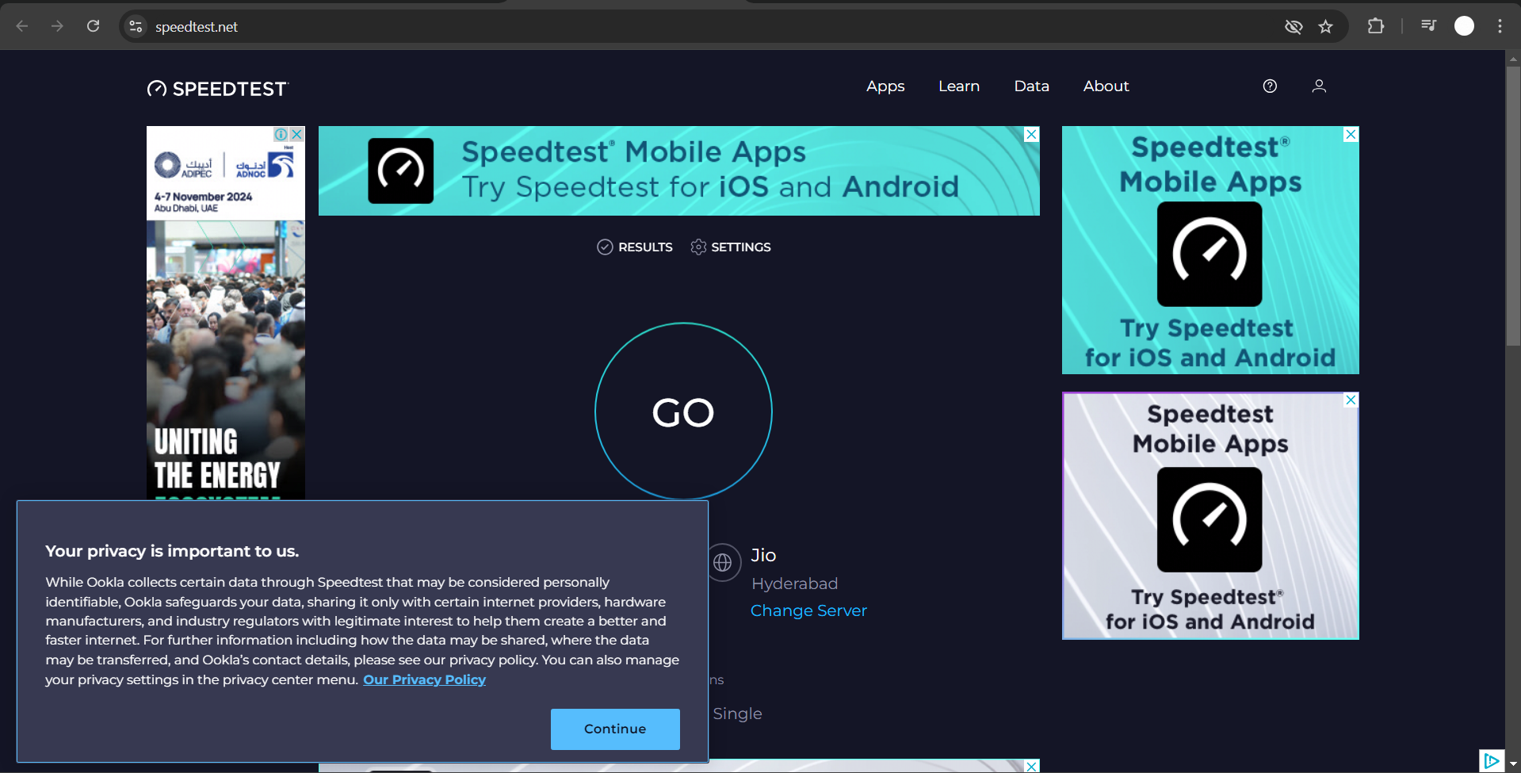Click the page's vertical scrollbar thumb
The image size is (1521, 773).
(1513, 206)
